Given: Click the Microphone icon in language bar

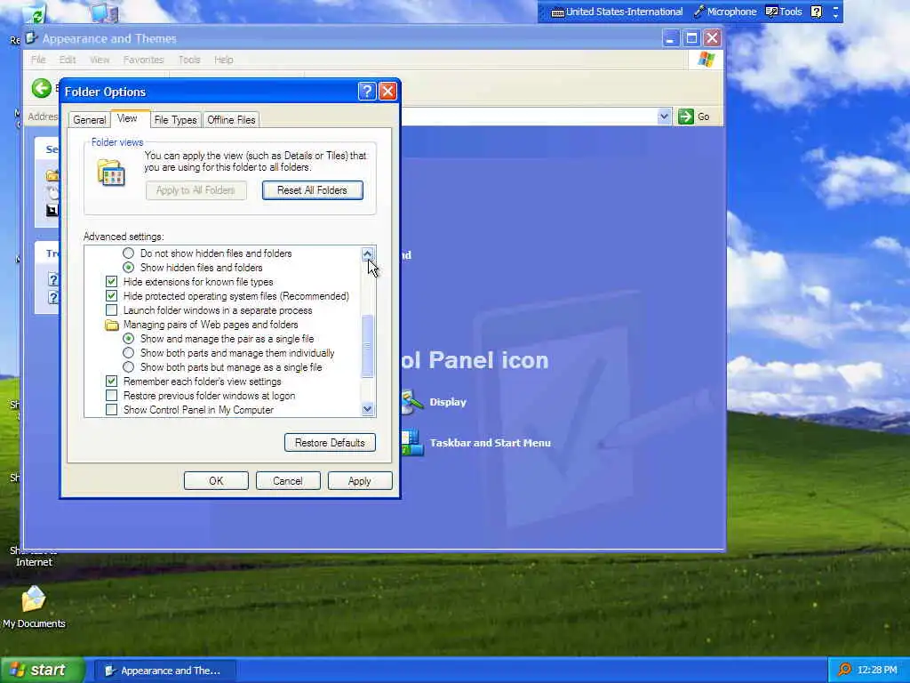Looking at the screenshot, I should [699, 12].
